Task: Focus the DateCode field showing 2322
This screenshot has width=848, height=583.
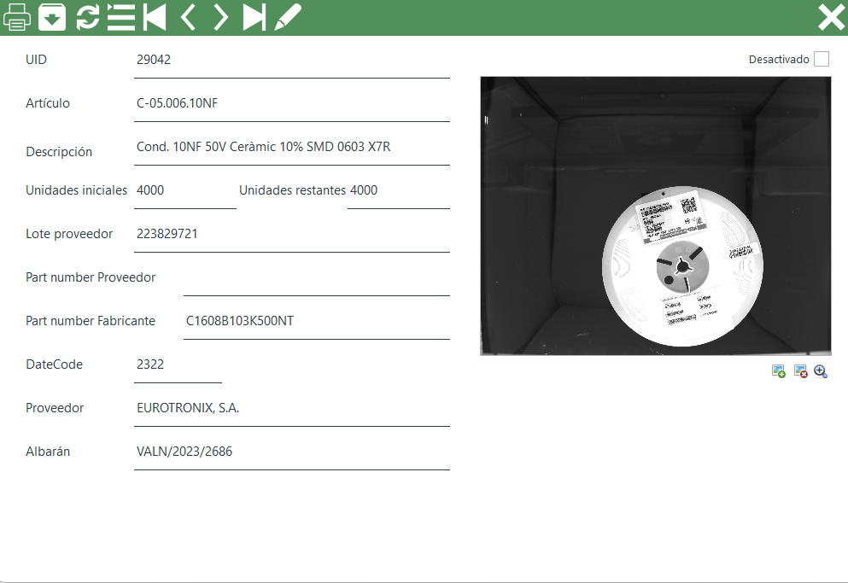Action: pos(178,365)
